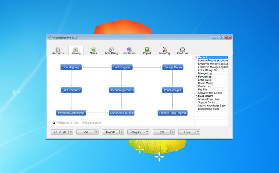Open Mileage Log recent item

tap(205, 73)
